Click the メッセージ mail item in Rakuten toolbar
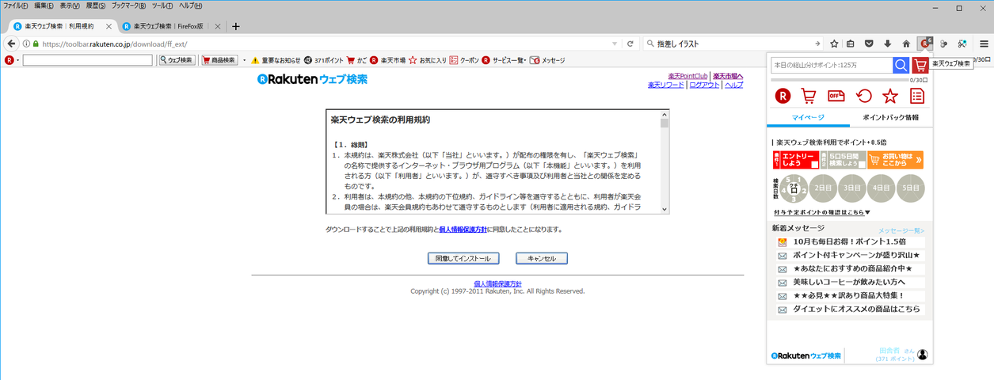The width and height of the screenshot is (994, 380). (x=547, y=60)
